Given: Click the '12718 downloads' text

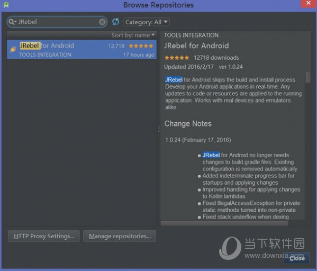Looking at the screenshot, I should point(216,58).
